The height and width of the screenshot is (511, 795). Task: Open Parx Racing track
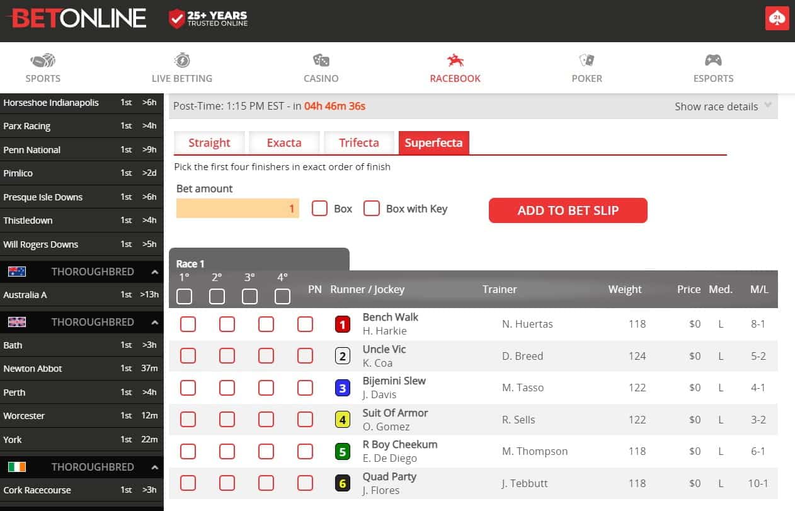(x=81, y=126)
